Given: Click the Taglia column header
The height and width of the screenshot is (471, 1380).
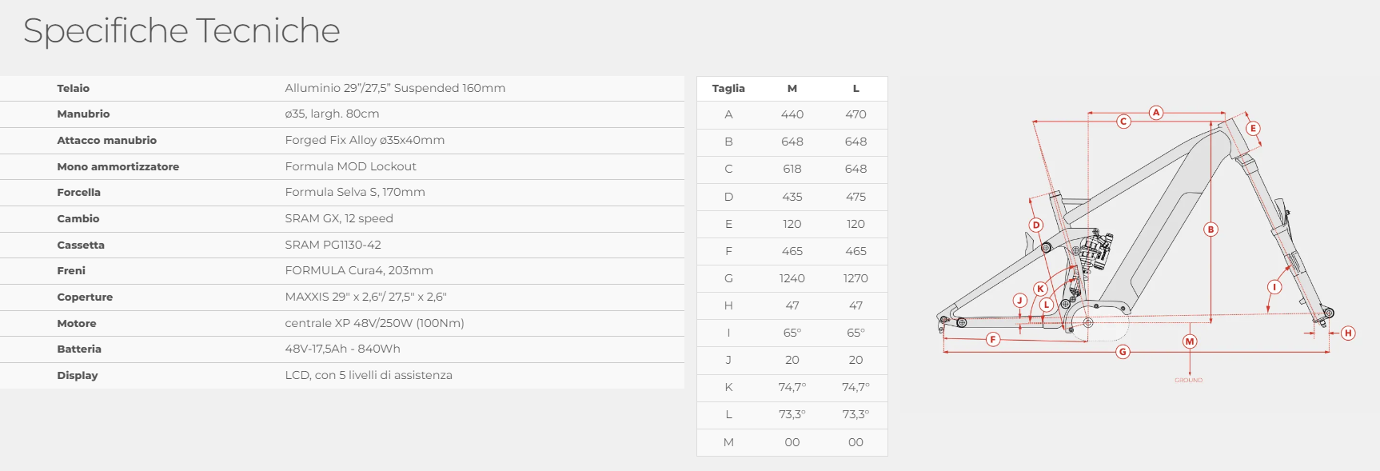Looking at the screenshot, I should click(728, 89).
